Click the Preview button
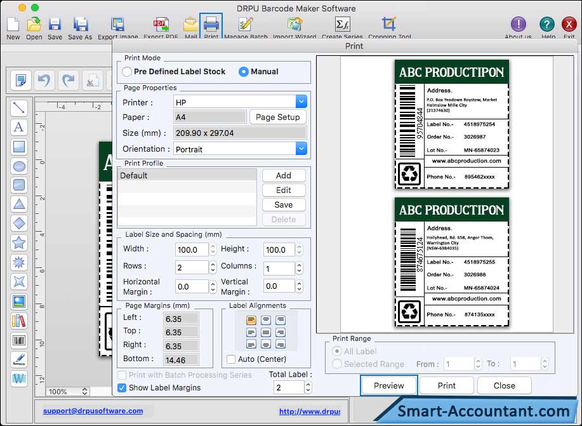 [x=388, y=385]
